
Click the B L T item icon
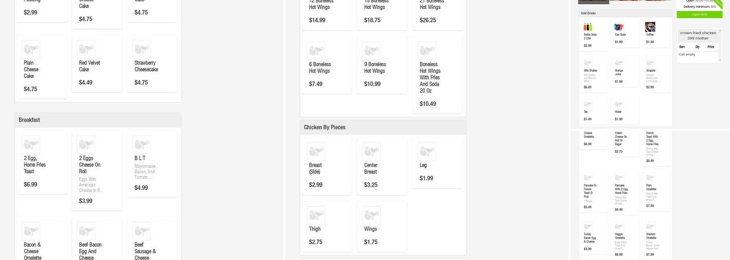[141, 145]
